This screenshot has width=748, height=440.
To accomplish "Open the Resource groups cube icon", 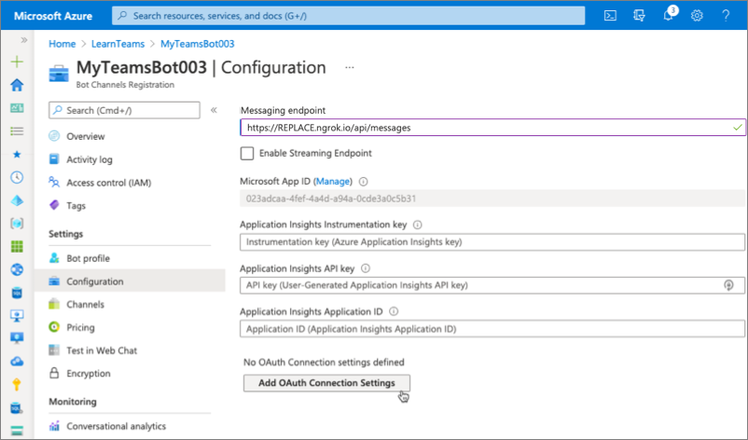I will point(17,223).
